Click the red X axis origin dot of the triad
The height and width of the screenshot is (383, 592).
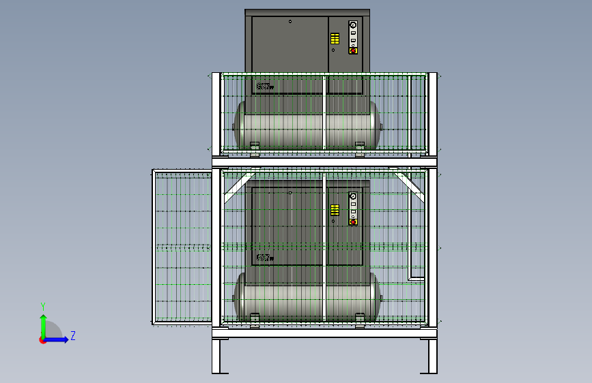[42, 340]
